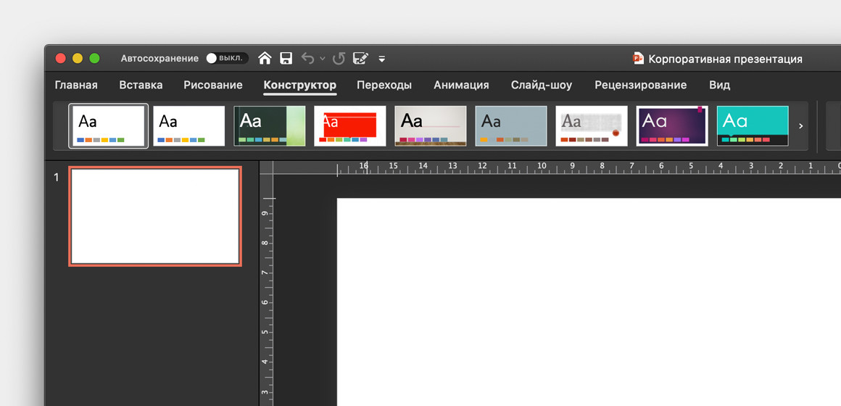Viewport: 841px width, 406px height.
Task: Choose the purple gradient theme
Action: [672, 126]
